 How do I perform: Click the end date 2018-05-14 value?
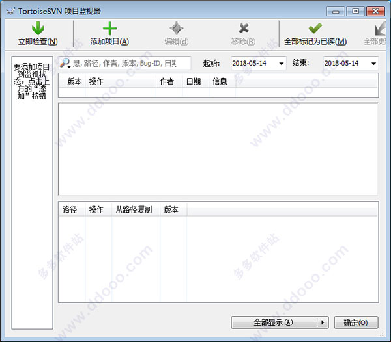coord(341,64)
